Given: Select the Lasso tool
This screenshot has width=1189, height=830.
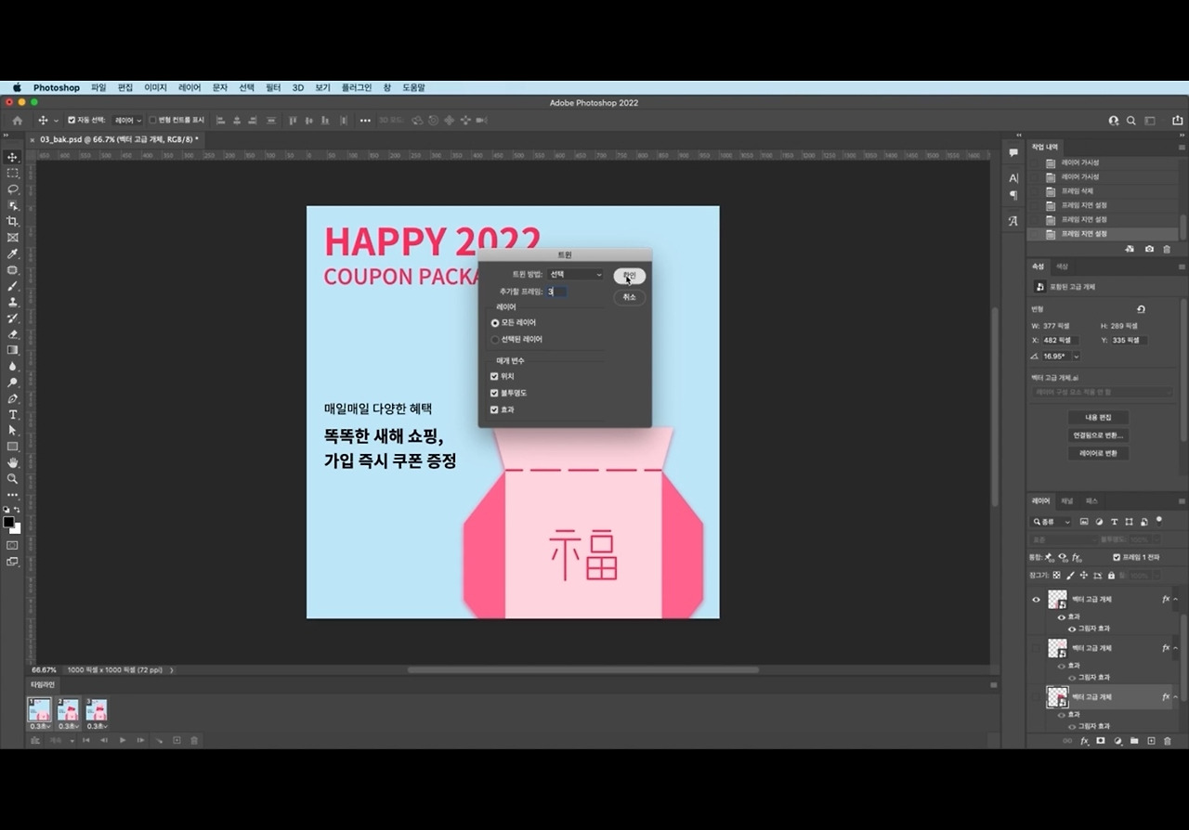Looking at the screenshot, I should pos(12,189).
